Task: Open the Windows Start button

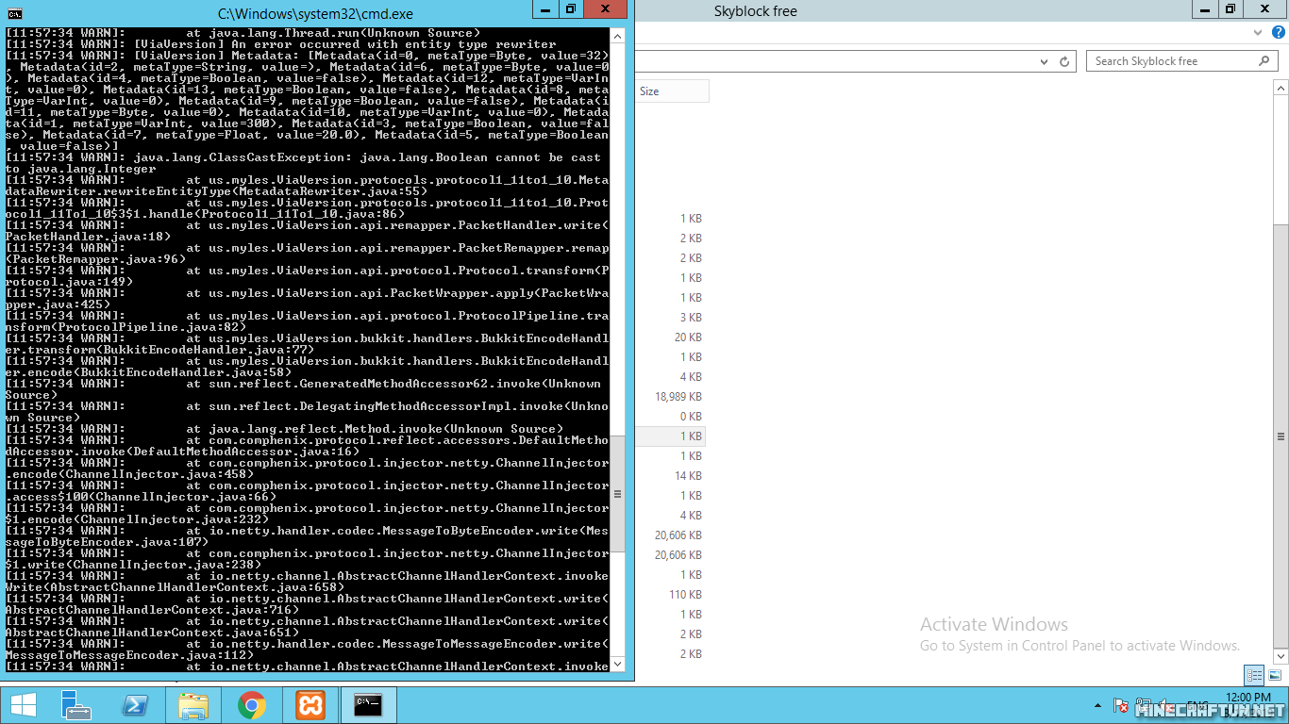Action: click(x=23, y=705)
